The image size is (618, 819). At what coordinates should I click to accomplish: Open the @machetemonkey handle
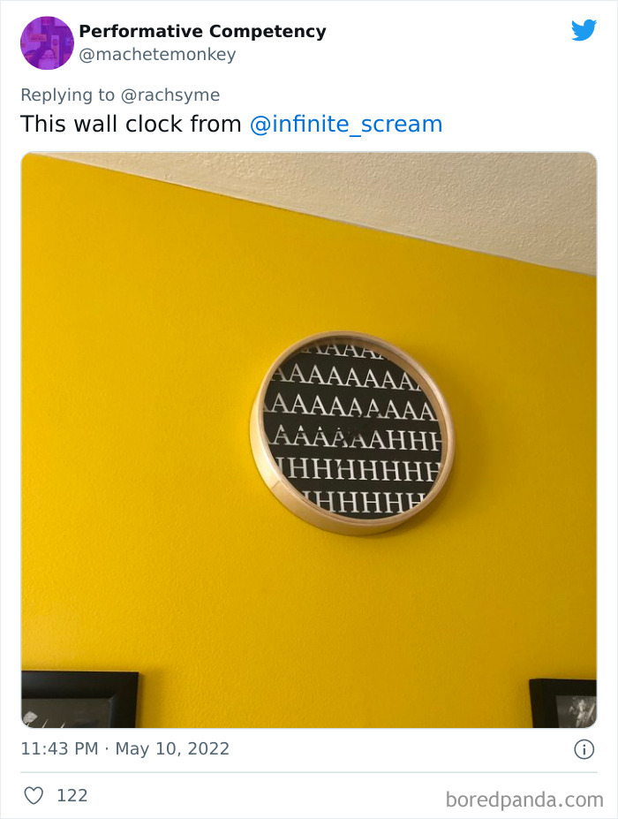point(157,54)
